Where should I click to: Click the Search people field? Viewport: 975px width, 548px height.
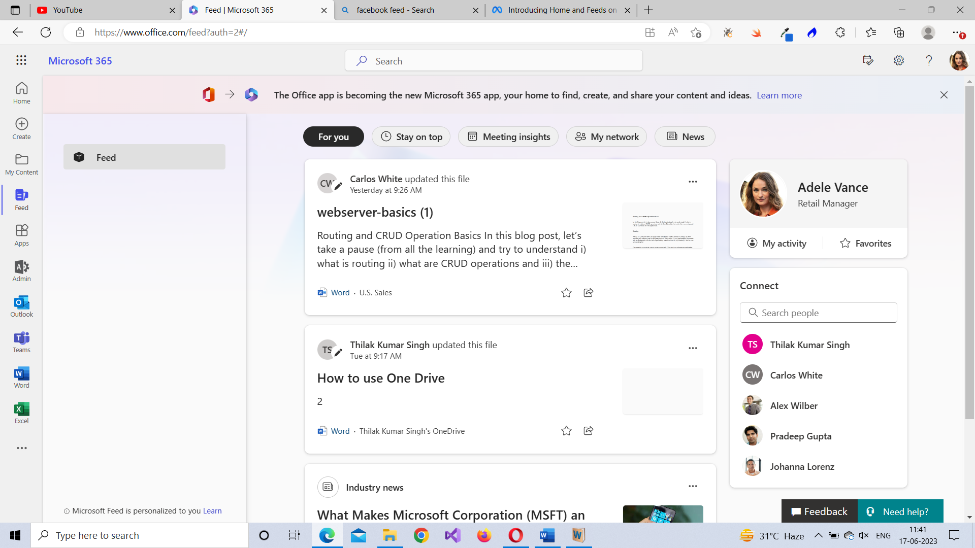tap(818, 313)
